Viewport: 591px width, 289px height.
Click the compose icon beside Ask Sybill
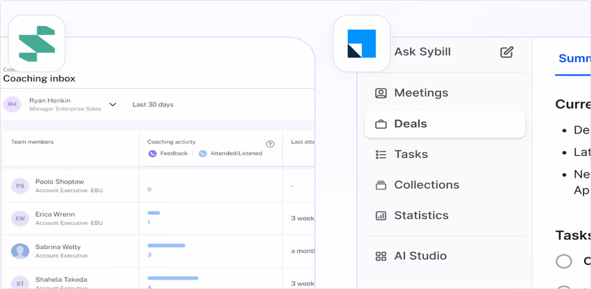[506, 52]
